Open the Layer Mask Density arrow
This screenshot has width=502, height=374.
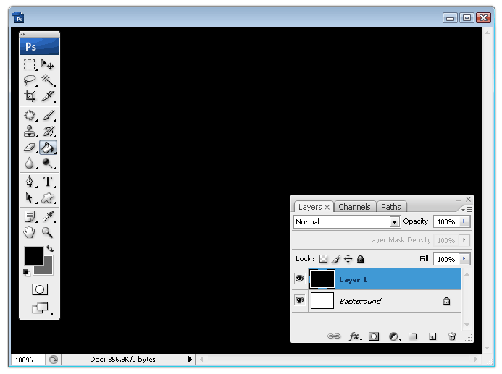(x=464, y=239)
